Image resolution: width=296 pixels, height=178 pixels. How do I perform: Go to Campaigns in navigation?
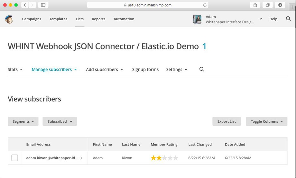click(x=32, y=19)
